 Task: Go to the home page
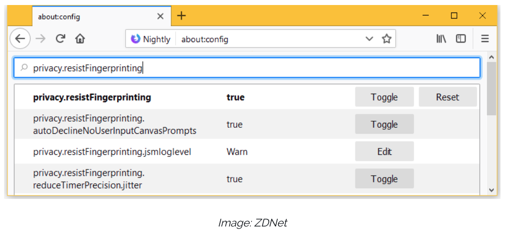pos(80,39)
